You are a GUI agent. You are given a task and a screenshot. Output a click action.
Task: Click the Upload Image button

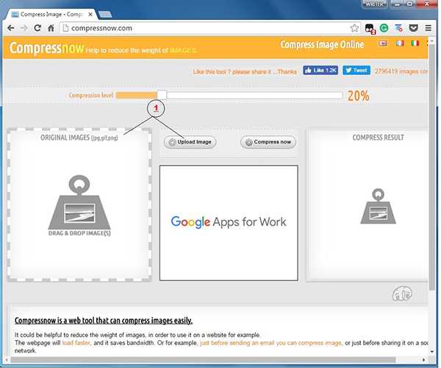(x=190, y=142)
